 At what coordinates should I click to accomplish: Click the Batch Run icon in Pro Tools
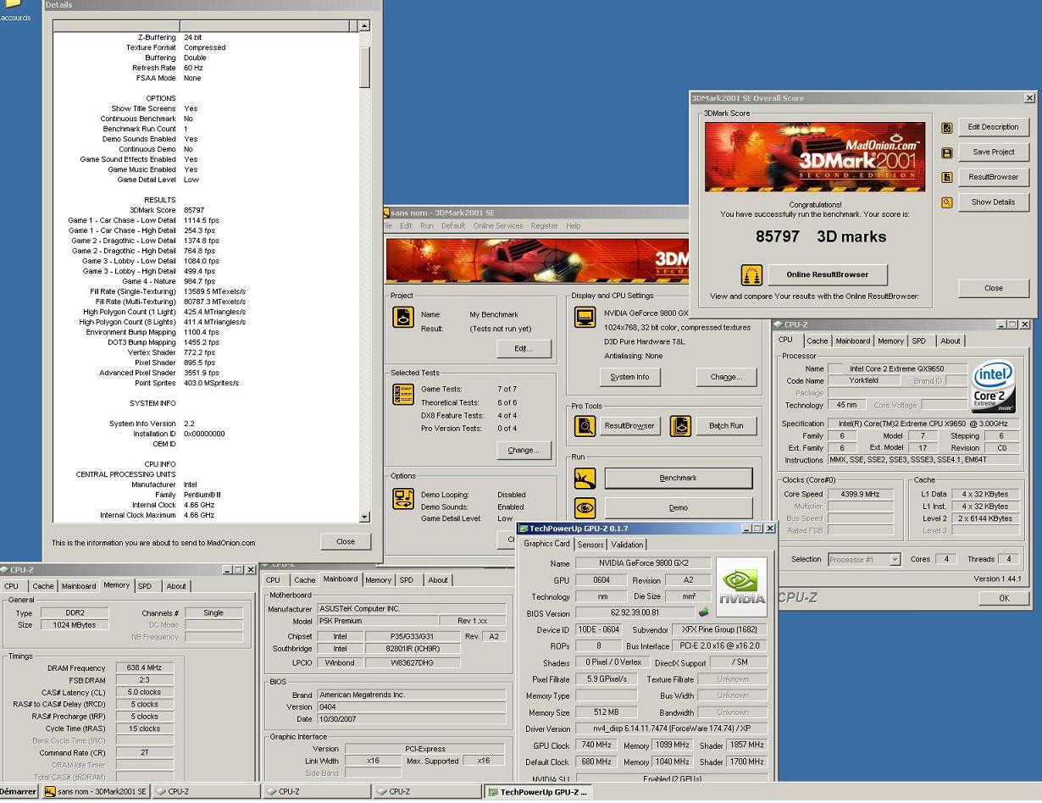[x=680, y=426]
